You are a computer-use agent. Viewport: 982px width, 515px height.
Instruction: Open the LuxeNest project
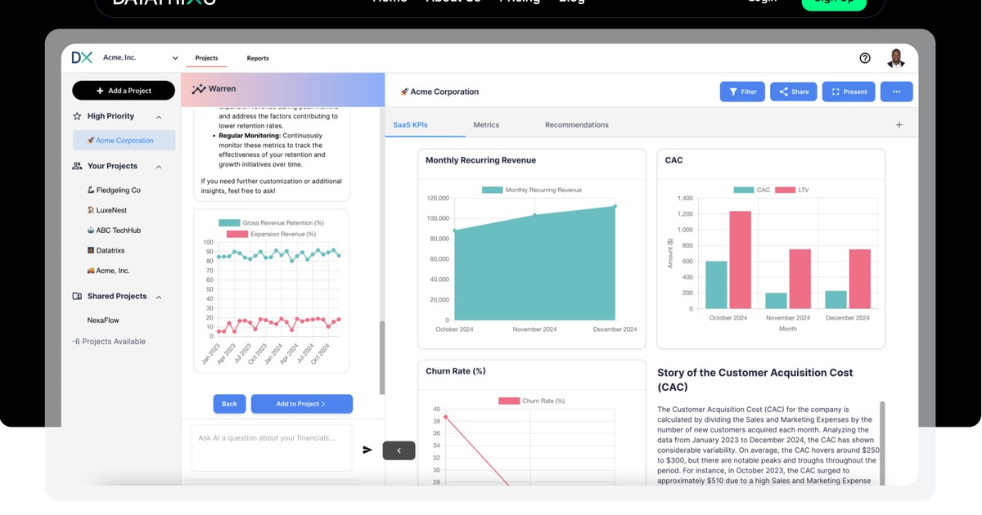coord(107,210)
